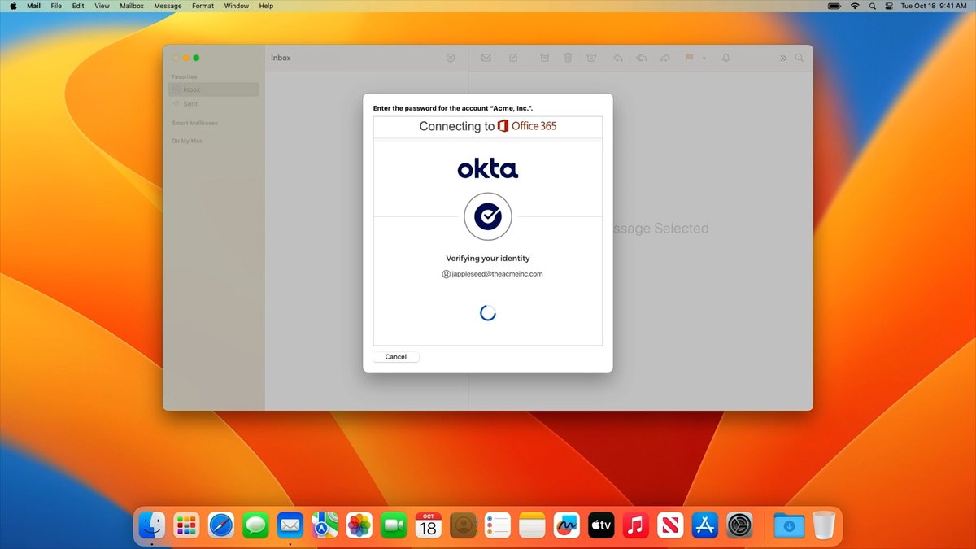Click the On My Mac sidebar heading
The height and width of the screenshot is (549, 976).
click(x=186, y=142)
